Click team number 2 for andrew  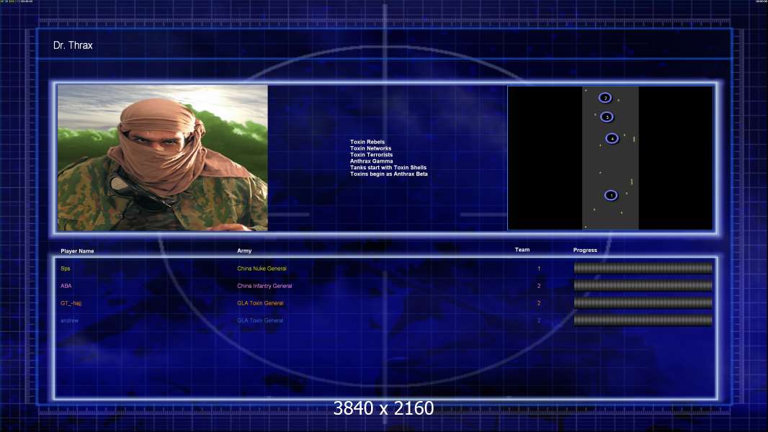(539, 320)
